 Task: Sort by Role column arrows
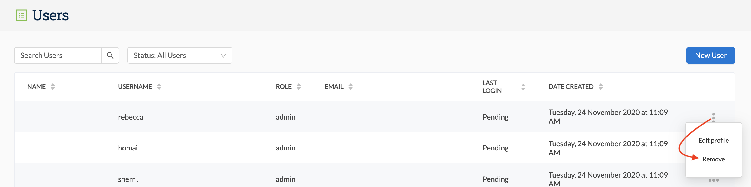(x=298, y=86)
